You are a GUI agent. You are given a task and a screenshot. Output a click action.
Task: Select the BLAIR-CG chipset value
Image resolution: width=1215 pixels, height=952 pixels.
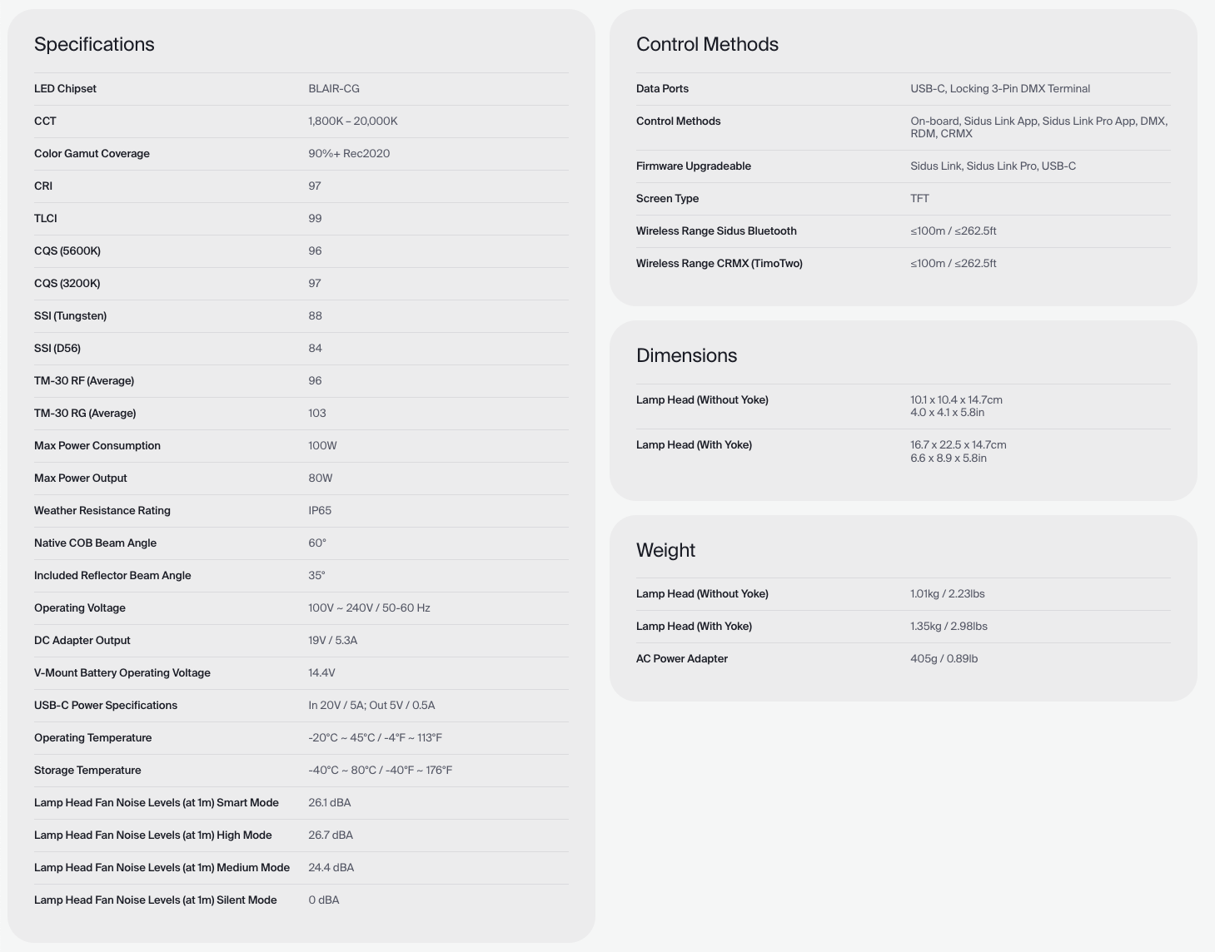334,89
